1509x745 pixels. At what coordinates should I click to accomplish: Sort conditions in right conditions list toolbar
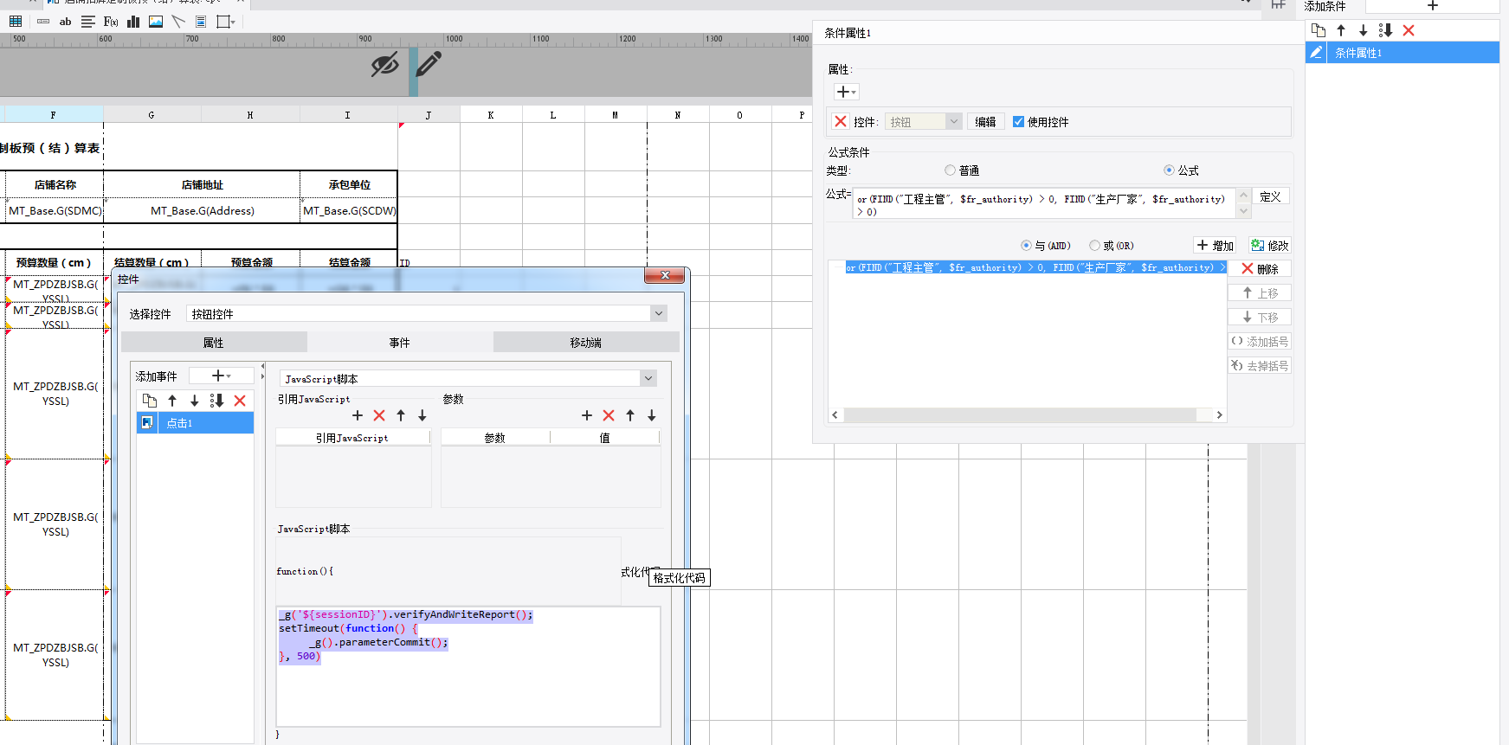click(x=1385, y=30)
